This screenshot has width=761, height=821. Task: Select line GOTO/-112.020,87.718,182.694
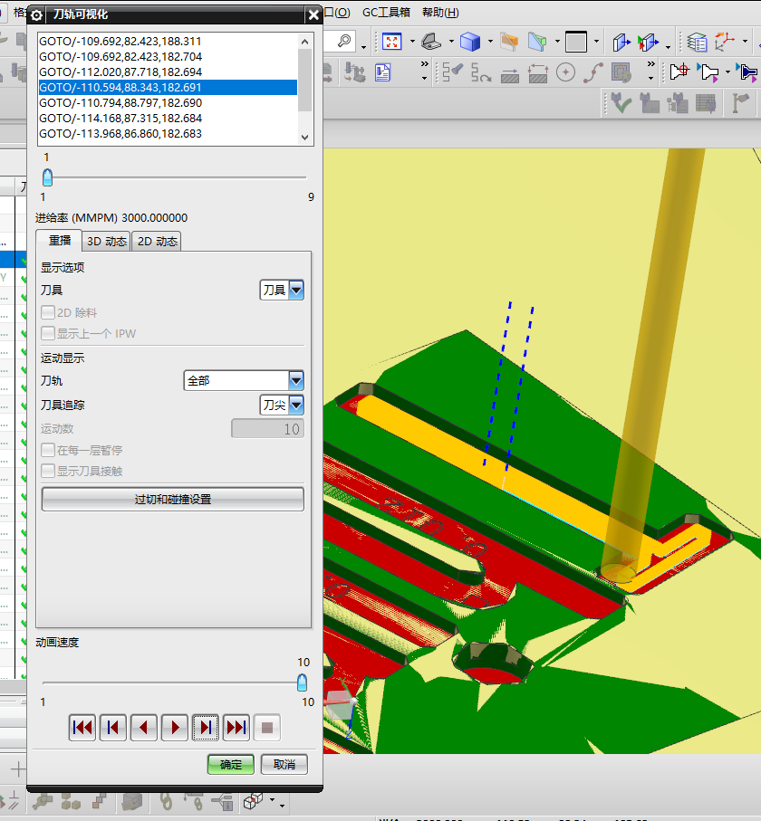pyautogui.click(x=168, y=72)
